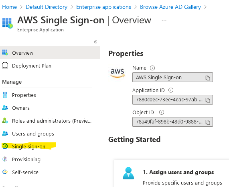Screen dimensions: 229x187
Task: Copy the Object ID value
Action: pyautogui.click(x=207, y=122)
